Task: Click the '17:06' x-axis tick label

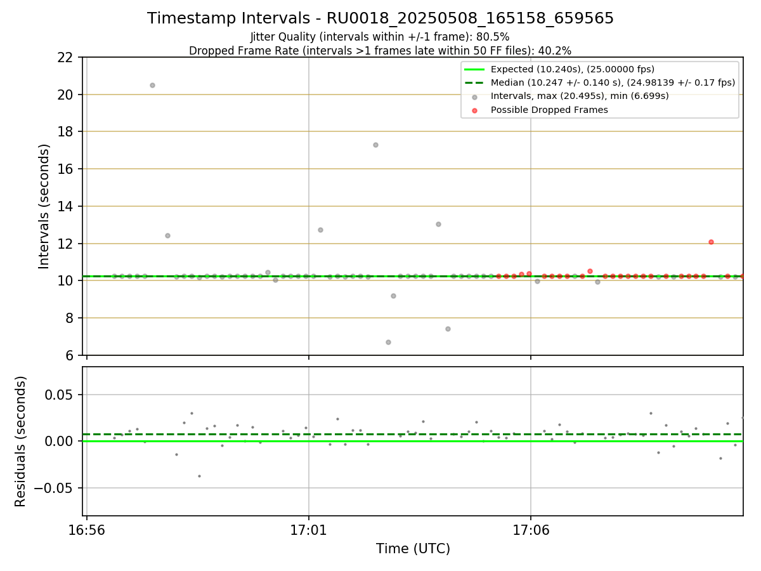Action: click(531, 530)
